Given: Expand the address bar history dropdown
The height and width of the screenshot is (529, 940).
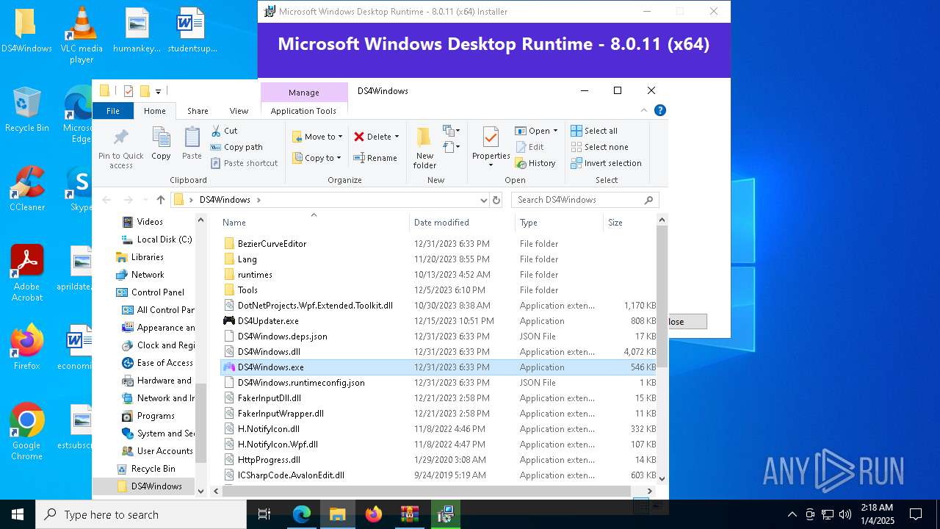Looking at the screenshot, I should click(483, 200).
